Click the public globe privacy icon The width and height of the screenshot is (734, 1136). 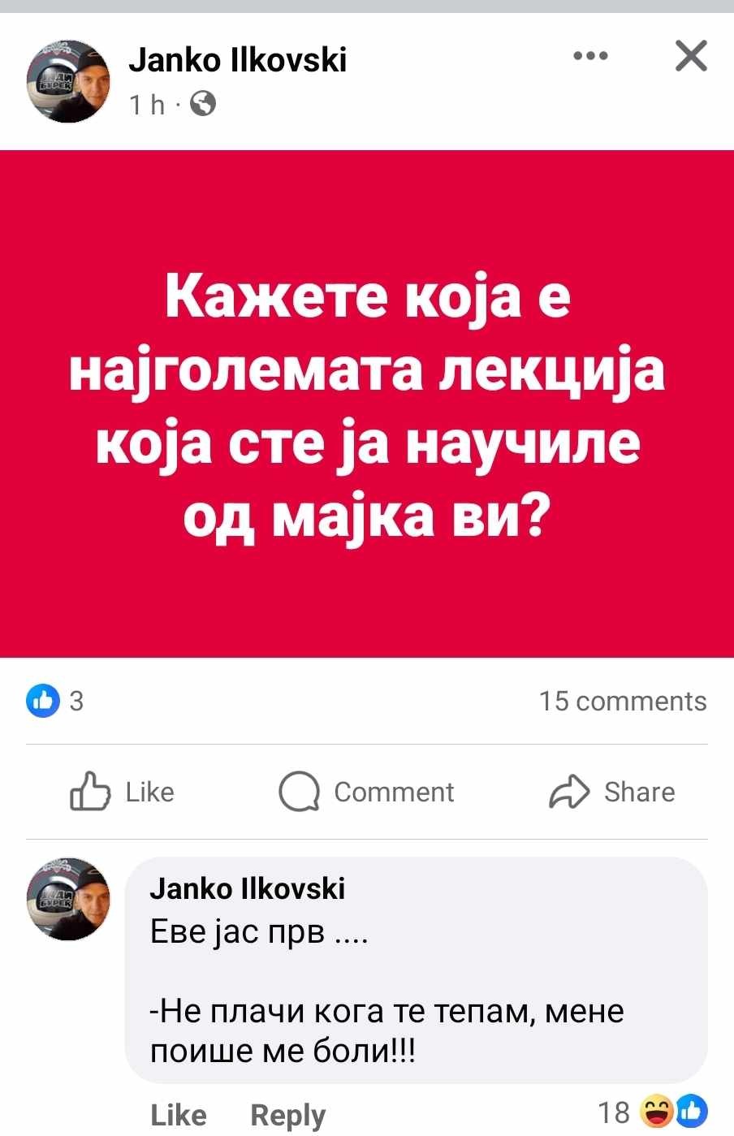[202, 104]
